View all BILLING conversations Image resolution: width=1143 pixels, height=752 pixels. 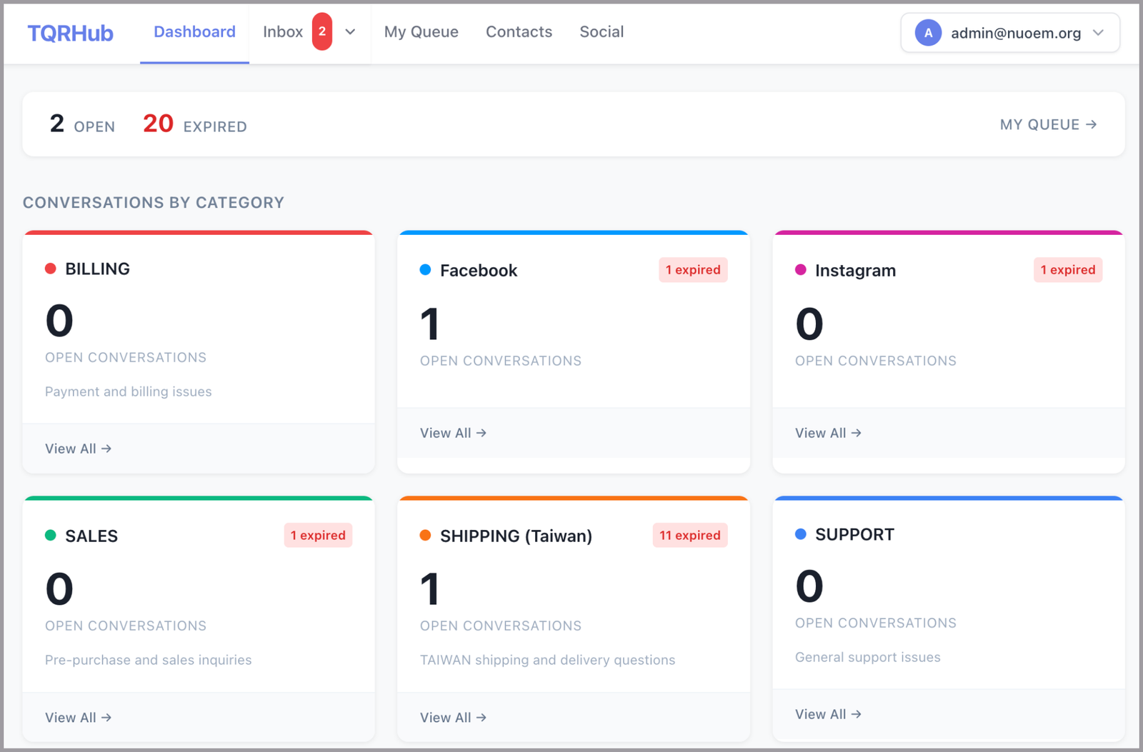pos(79,448)
